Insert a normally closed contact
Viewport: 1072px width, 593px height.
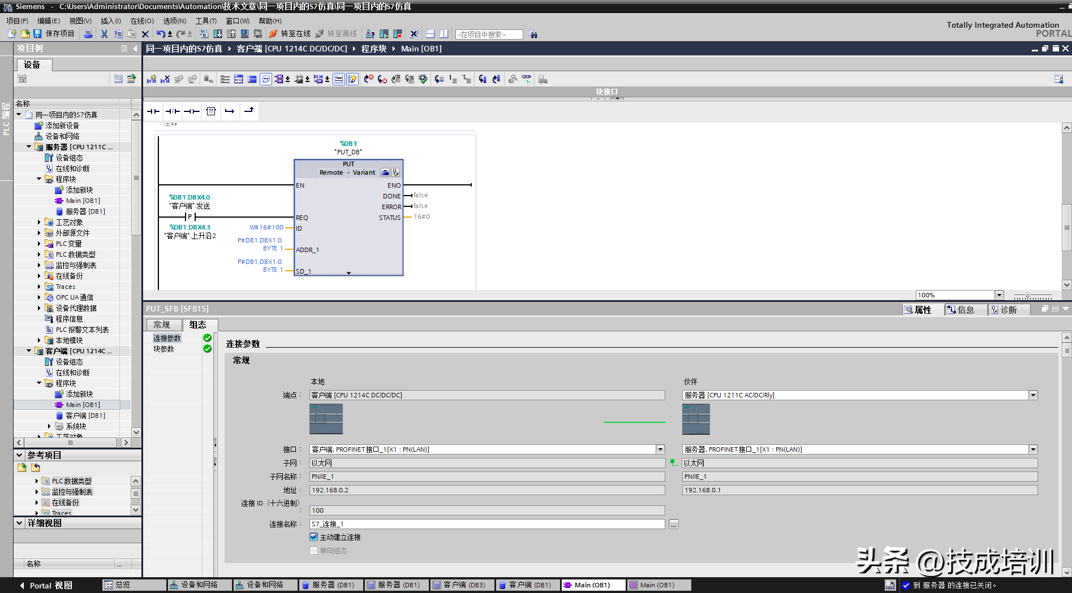(x=173, y=111)
